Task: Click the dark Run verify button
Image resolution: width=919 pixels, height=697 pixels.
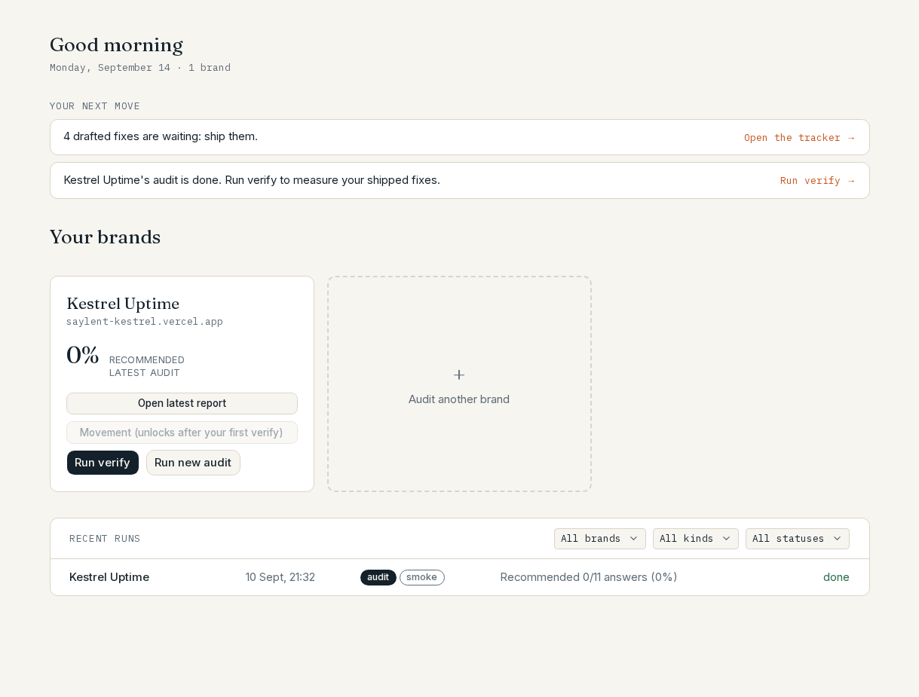Action: coord(103,463)
